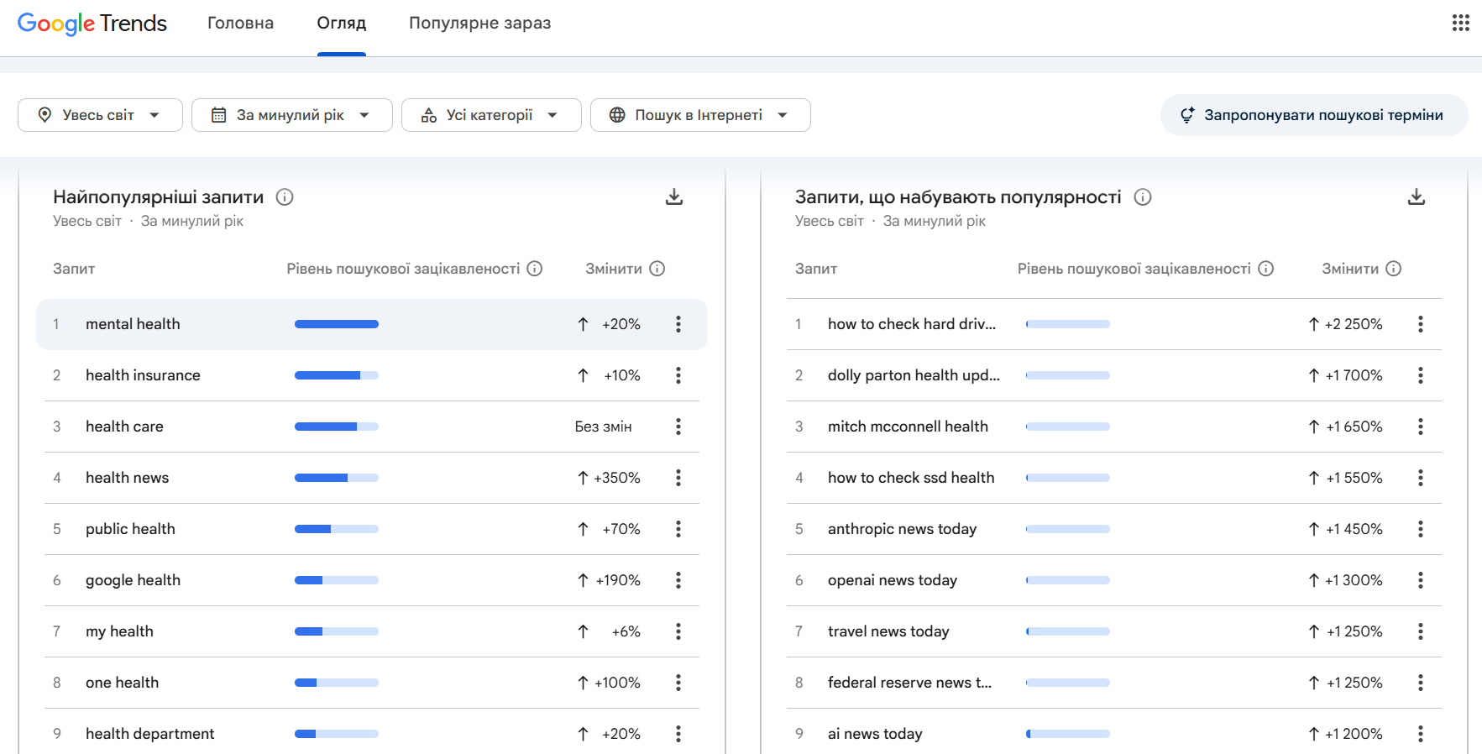The image size is (1482, 754).
Task: Open more options for how to check ssd health row
Action: click(1421, 478)
